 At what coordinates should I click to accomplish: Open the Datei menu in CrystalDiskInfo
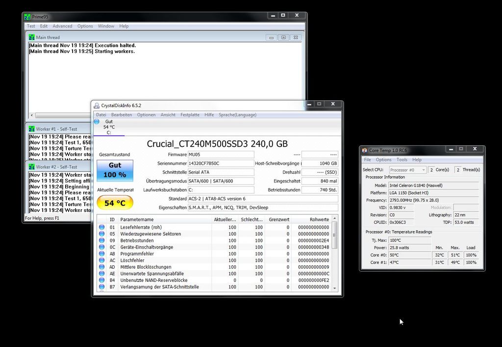[101, 115]
